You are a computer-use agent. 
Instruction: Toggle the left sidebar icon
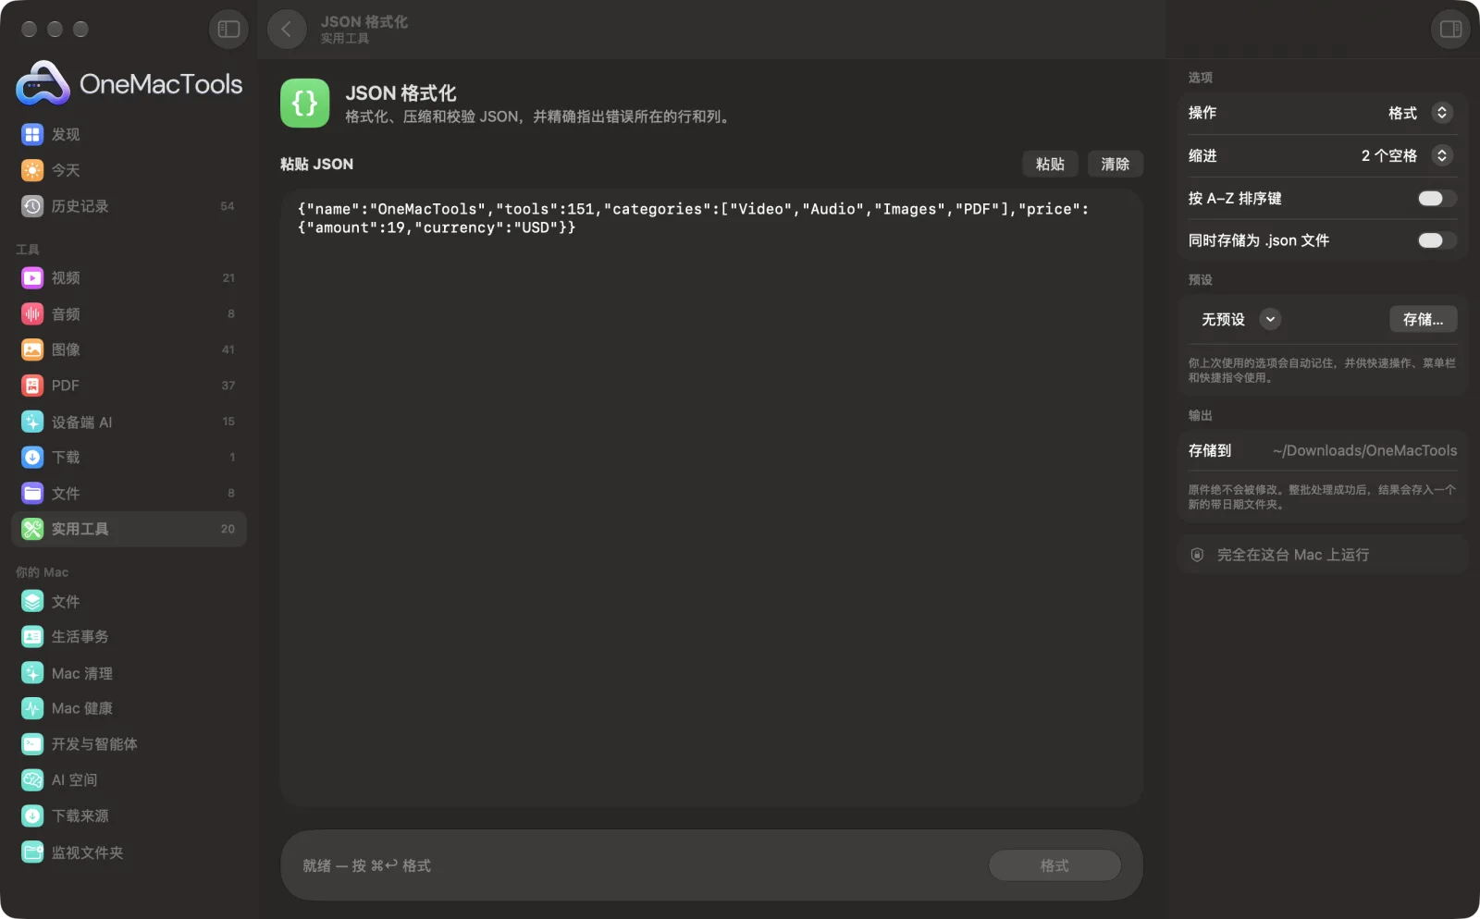(228, 30)
